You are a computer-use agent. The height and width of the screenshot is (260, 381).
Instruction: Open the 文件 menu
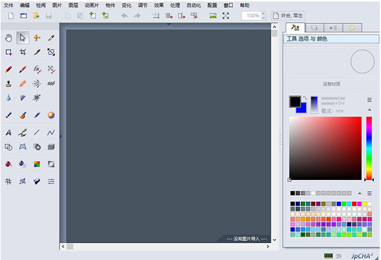(x=8, y=4)
